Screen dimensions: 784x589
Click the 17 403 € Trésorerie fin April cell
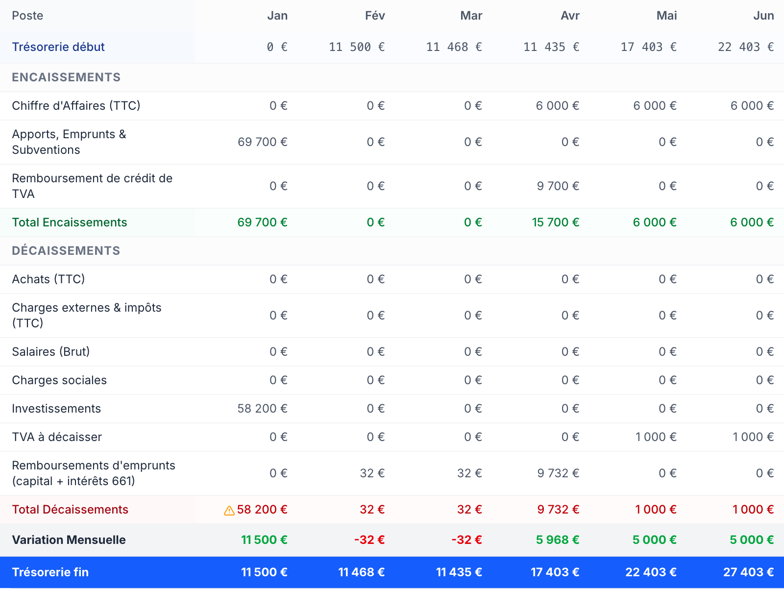tap(555, 572)
